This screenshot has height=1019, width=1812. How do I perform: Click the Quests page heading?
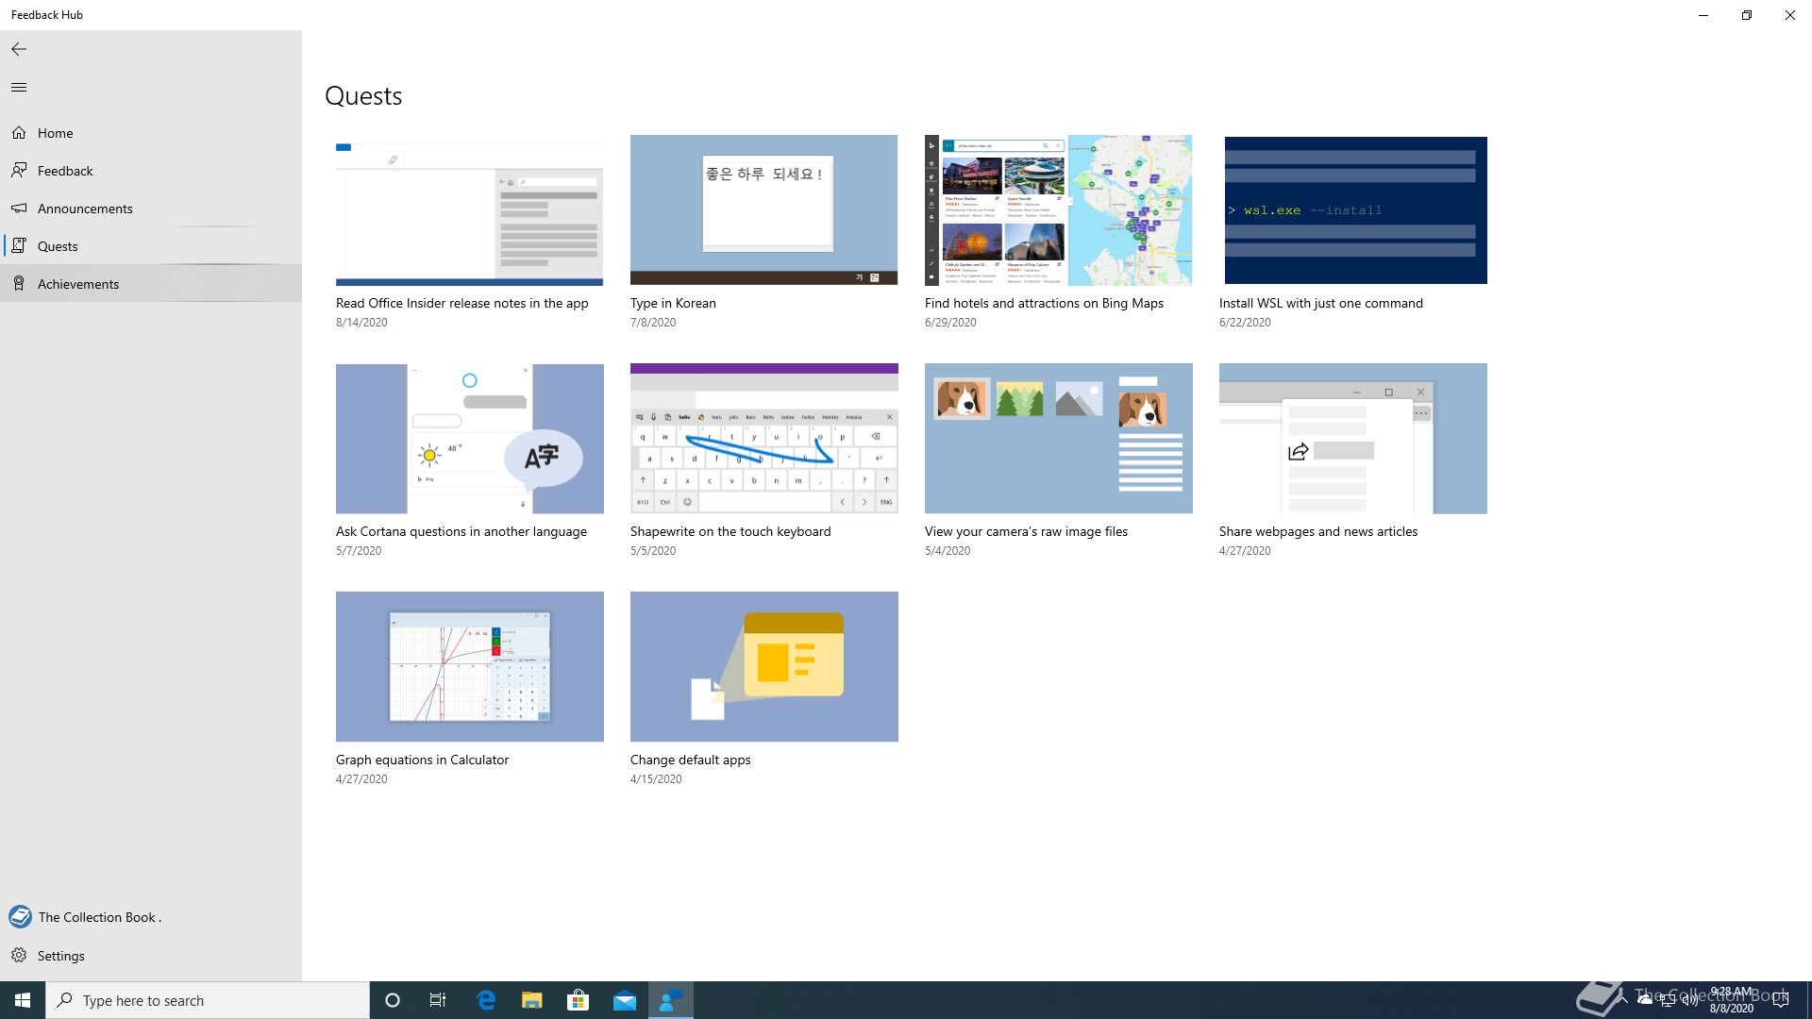coord(363,96)
